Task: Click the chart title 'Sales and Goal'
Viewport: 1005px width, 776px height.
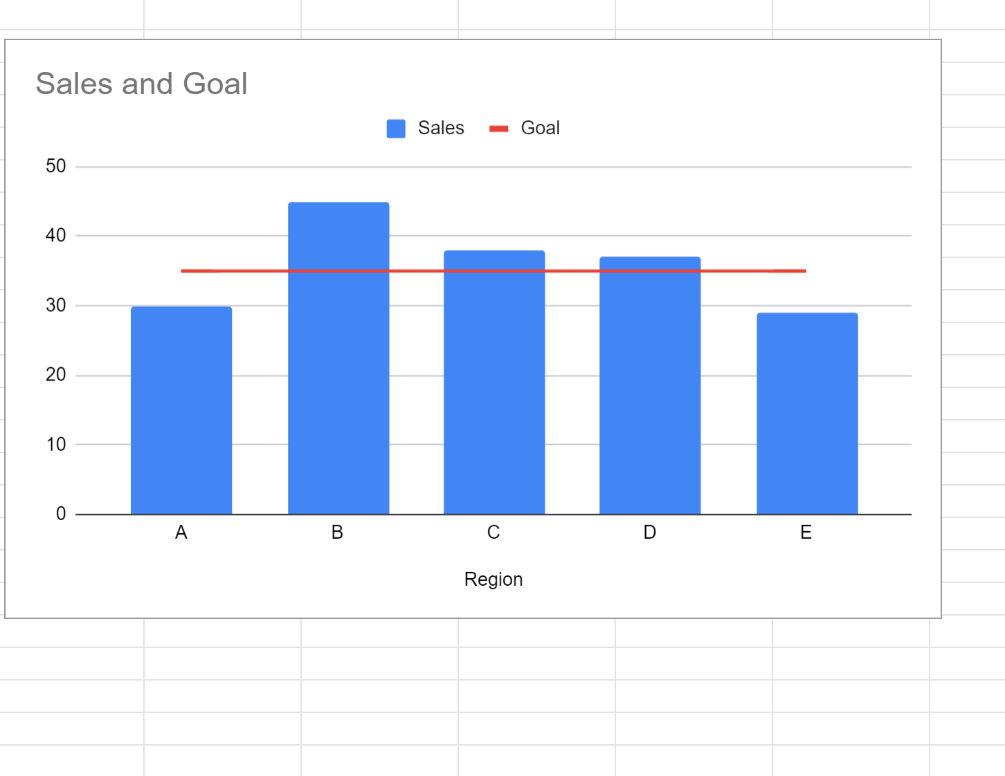Action: click(141, 84)
